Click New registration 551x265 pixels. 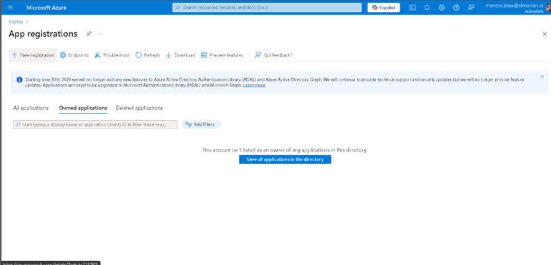(x=33, y=55)
